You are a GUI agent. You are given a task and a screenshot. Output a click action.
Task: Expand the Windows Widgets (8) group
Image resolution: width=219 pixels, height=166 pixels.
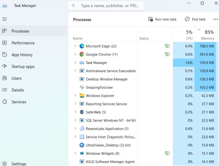tap(75, 153)
